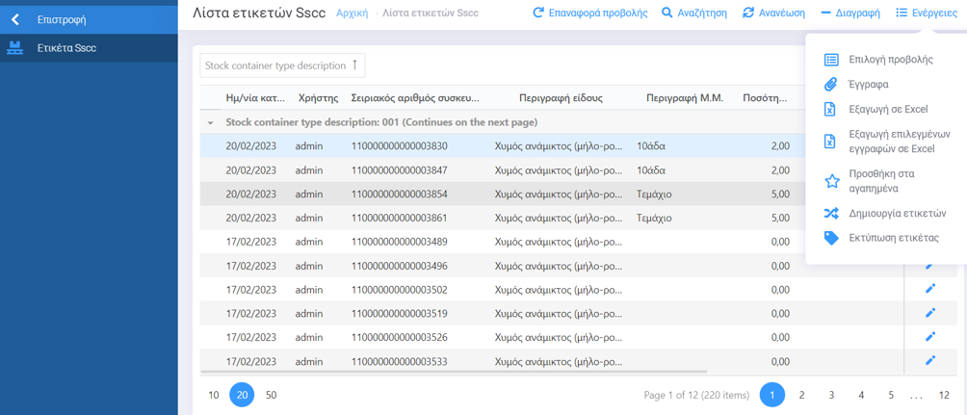Click the Επαναφορά προβολής reset icon
The width and height of the screenshot is (967, 415).
coord(538,13)
